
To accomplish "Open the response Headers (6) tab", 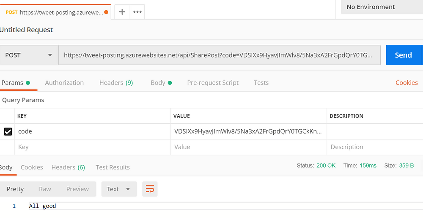I will point(68,167).
